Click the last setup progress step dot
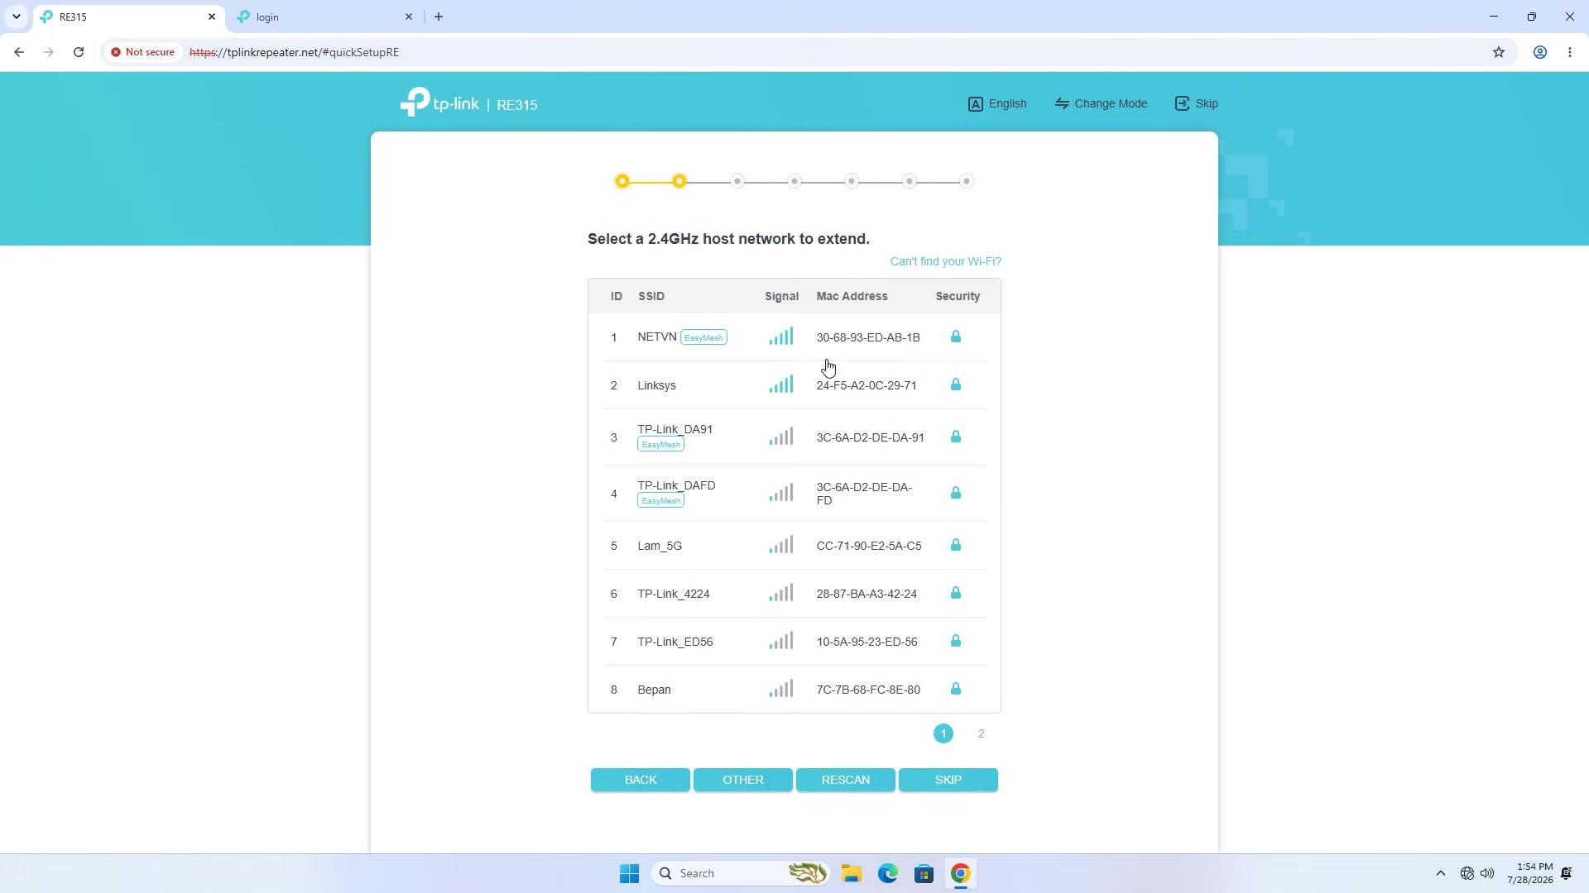1589x893 pixels. 967,181
